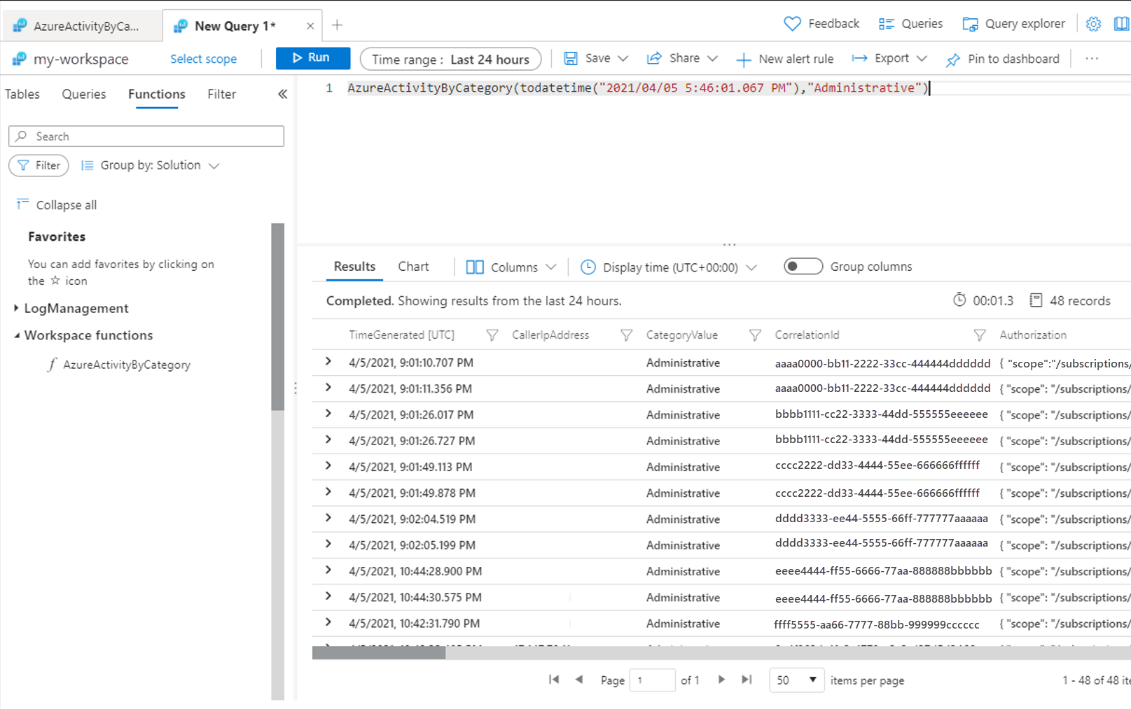Viewport: 1131px width, 709px height.
Task: Open the Share dropdown arrow
Action: 712,59
